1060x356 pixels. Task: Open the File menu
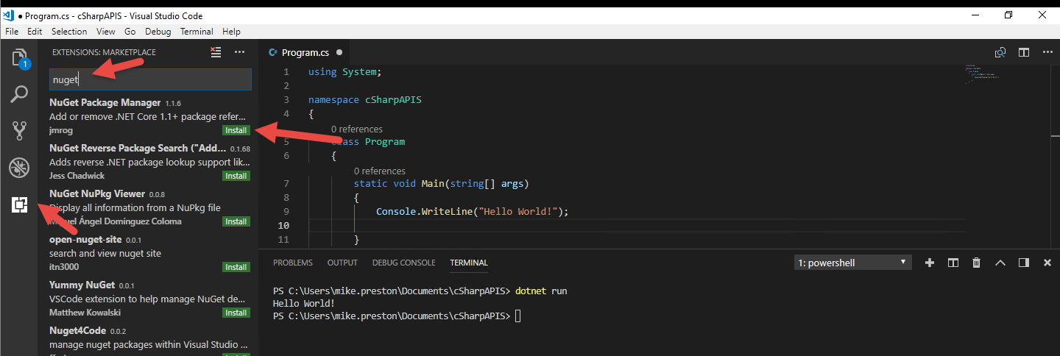click(x=12, y=32)
